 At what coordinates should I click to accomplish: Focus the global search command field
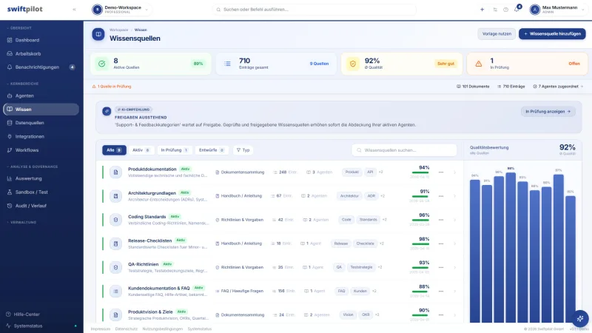(314, 10)
